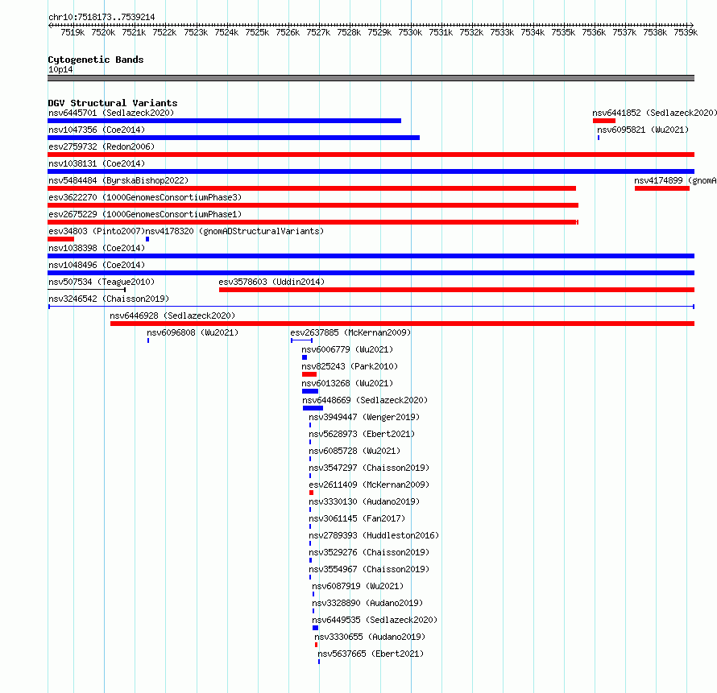Click nsv6087919 (Wu2021) variant label
The width and height of the screenshot is (717, 693).
(358, 586)
